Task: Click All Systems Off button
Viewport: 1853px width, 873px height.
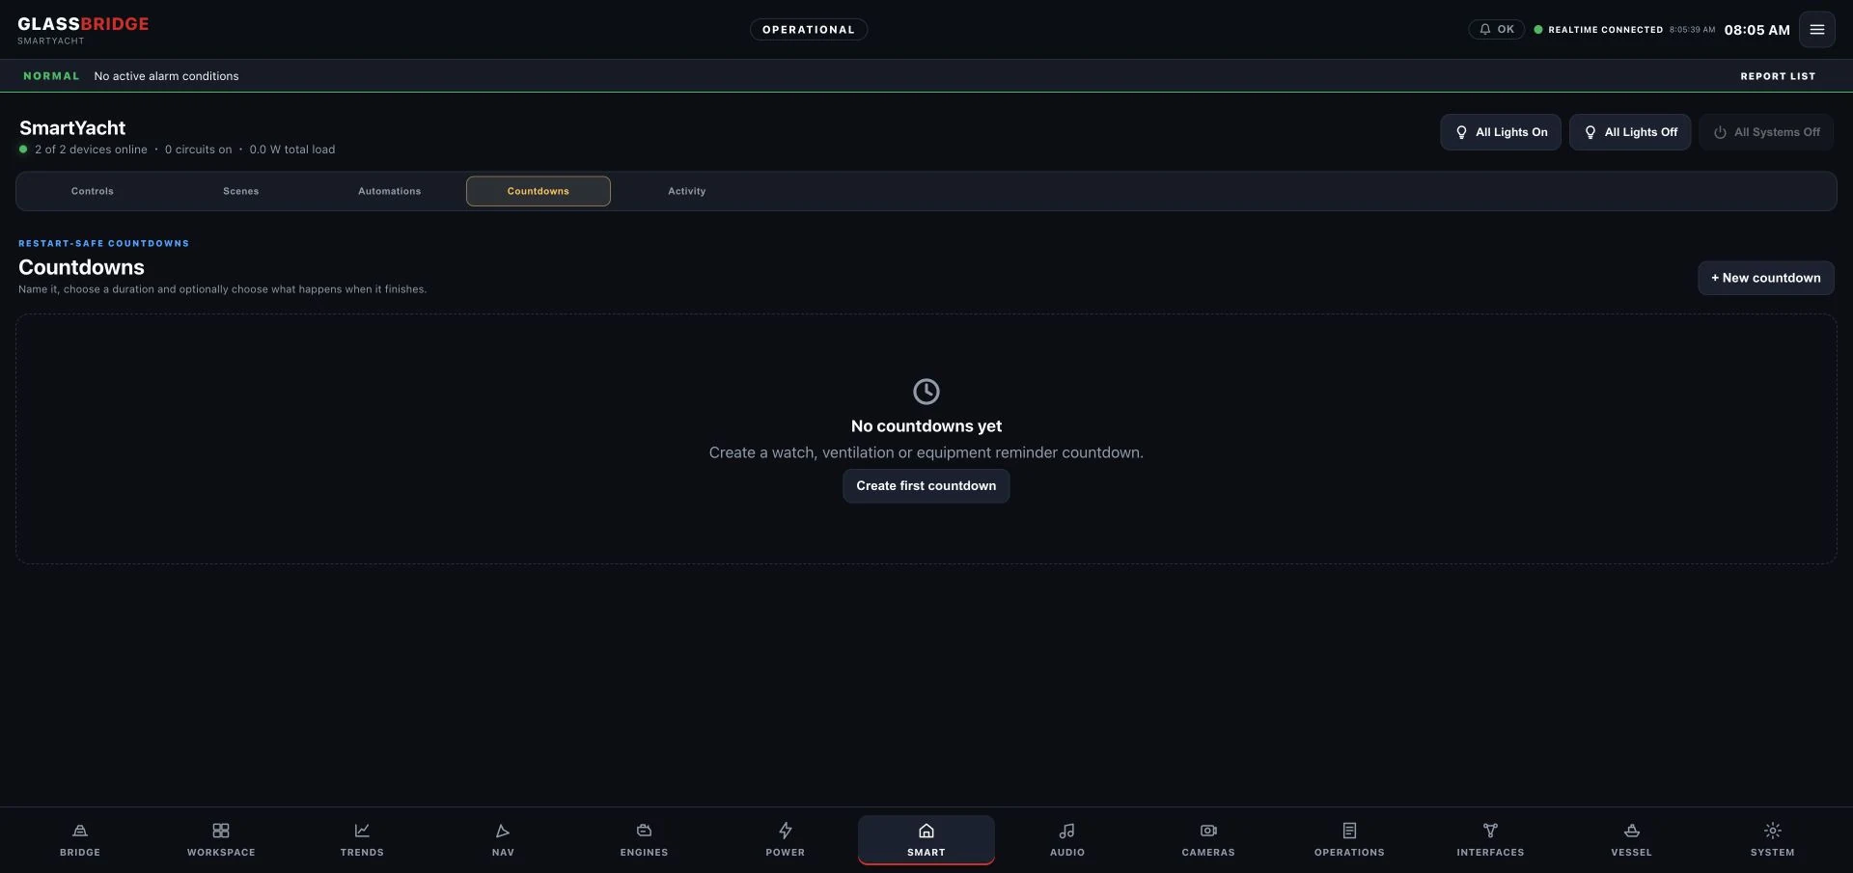Action: coord(1766,132)
